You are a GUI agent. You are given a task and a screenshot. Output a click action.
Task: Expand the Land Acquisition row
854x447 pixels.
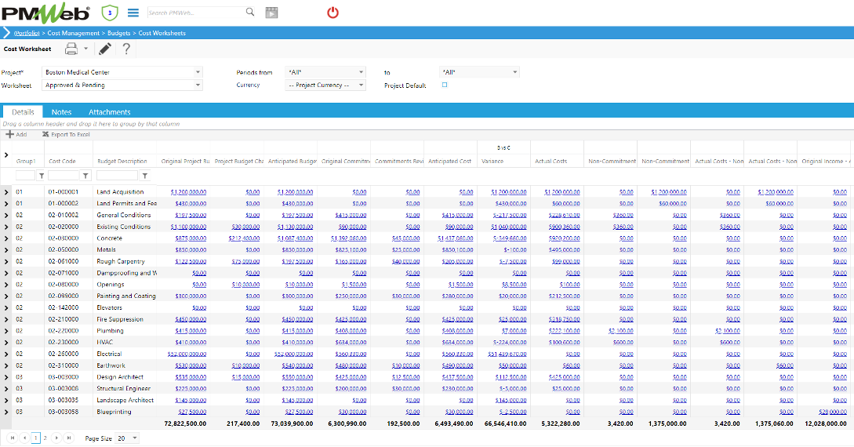[6, 192]
